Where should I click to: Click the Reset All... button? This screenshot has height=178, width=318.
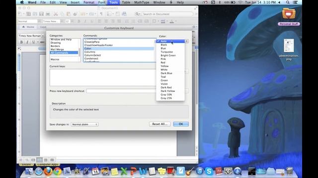(x=160, y=124)
